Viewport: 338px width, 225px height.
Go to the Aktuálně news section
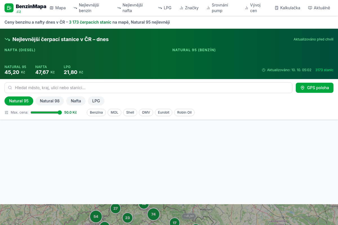click(x=319, y=8)
